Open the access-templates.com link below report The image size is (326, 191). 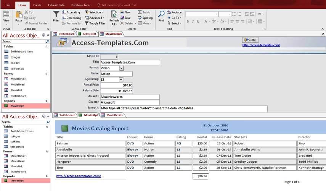(79, 176)
